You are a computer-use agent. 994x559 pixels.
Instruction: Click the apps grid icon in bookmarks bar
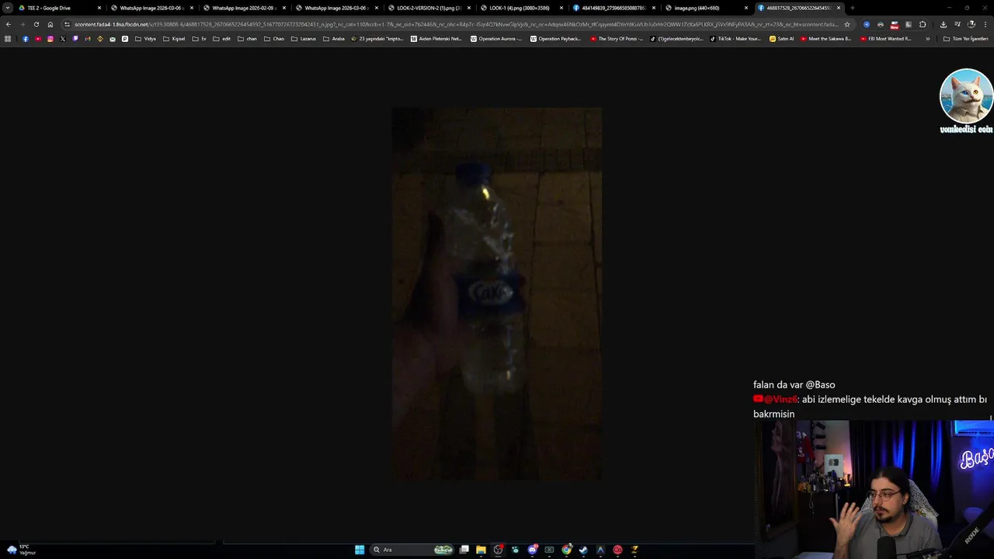(8, 39)
